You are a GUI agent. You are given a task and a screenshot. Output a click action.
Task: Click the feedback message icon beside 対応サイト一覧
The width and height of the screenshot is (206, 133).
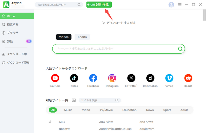[x=74, y=100]
